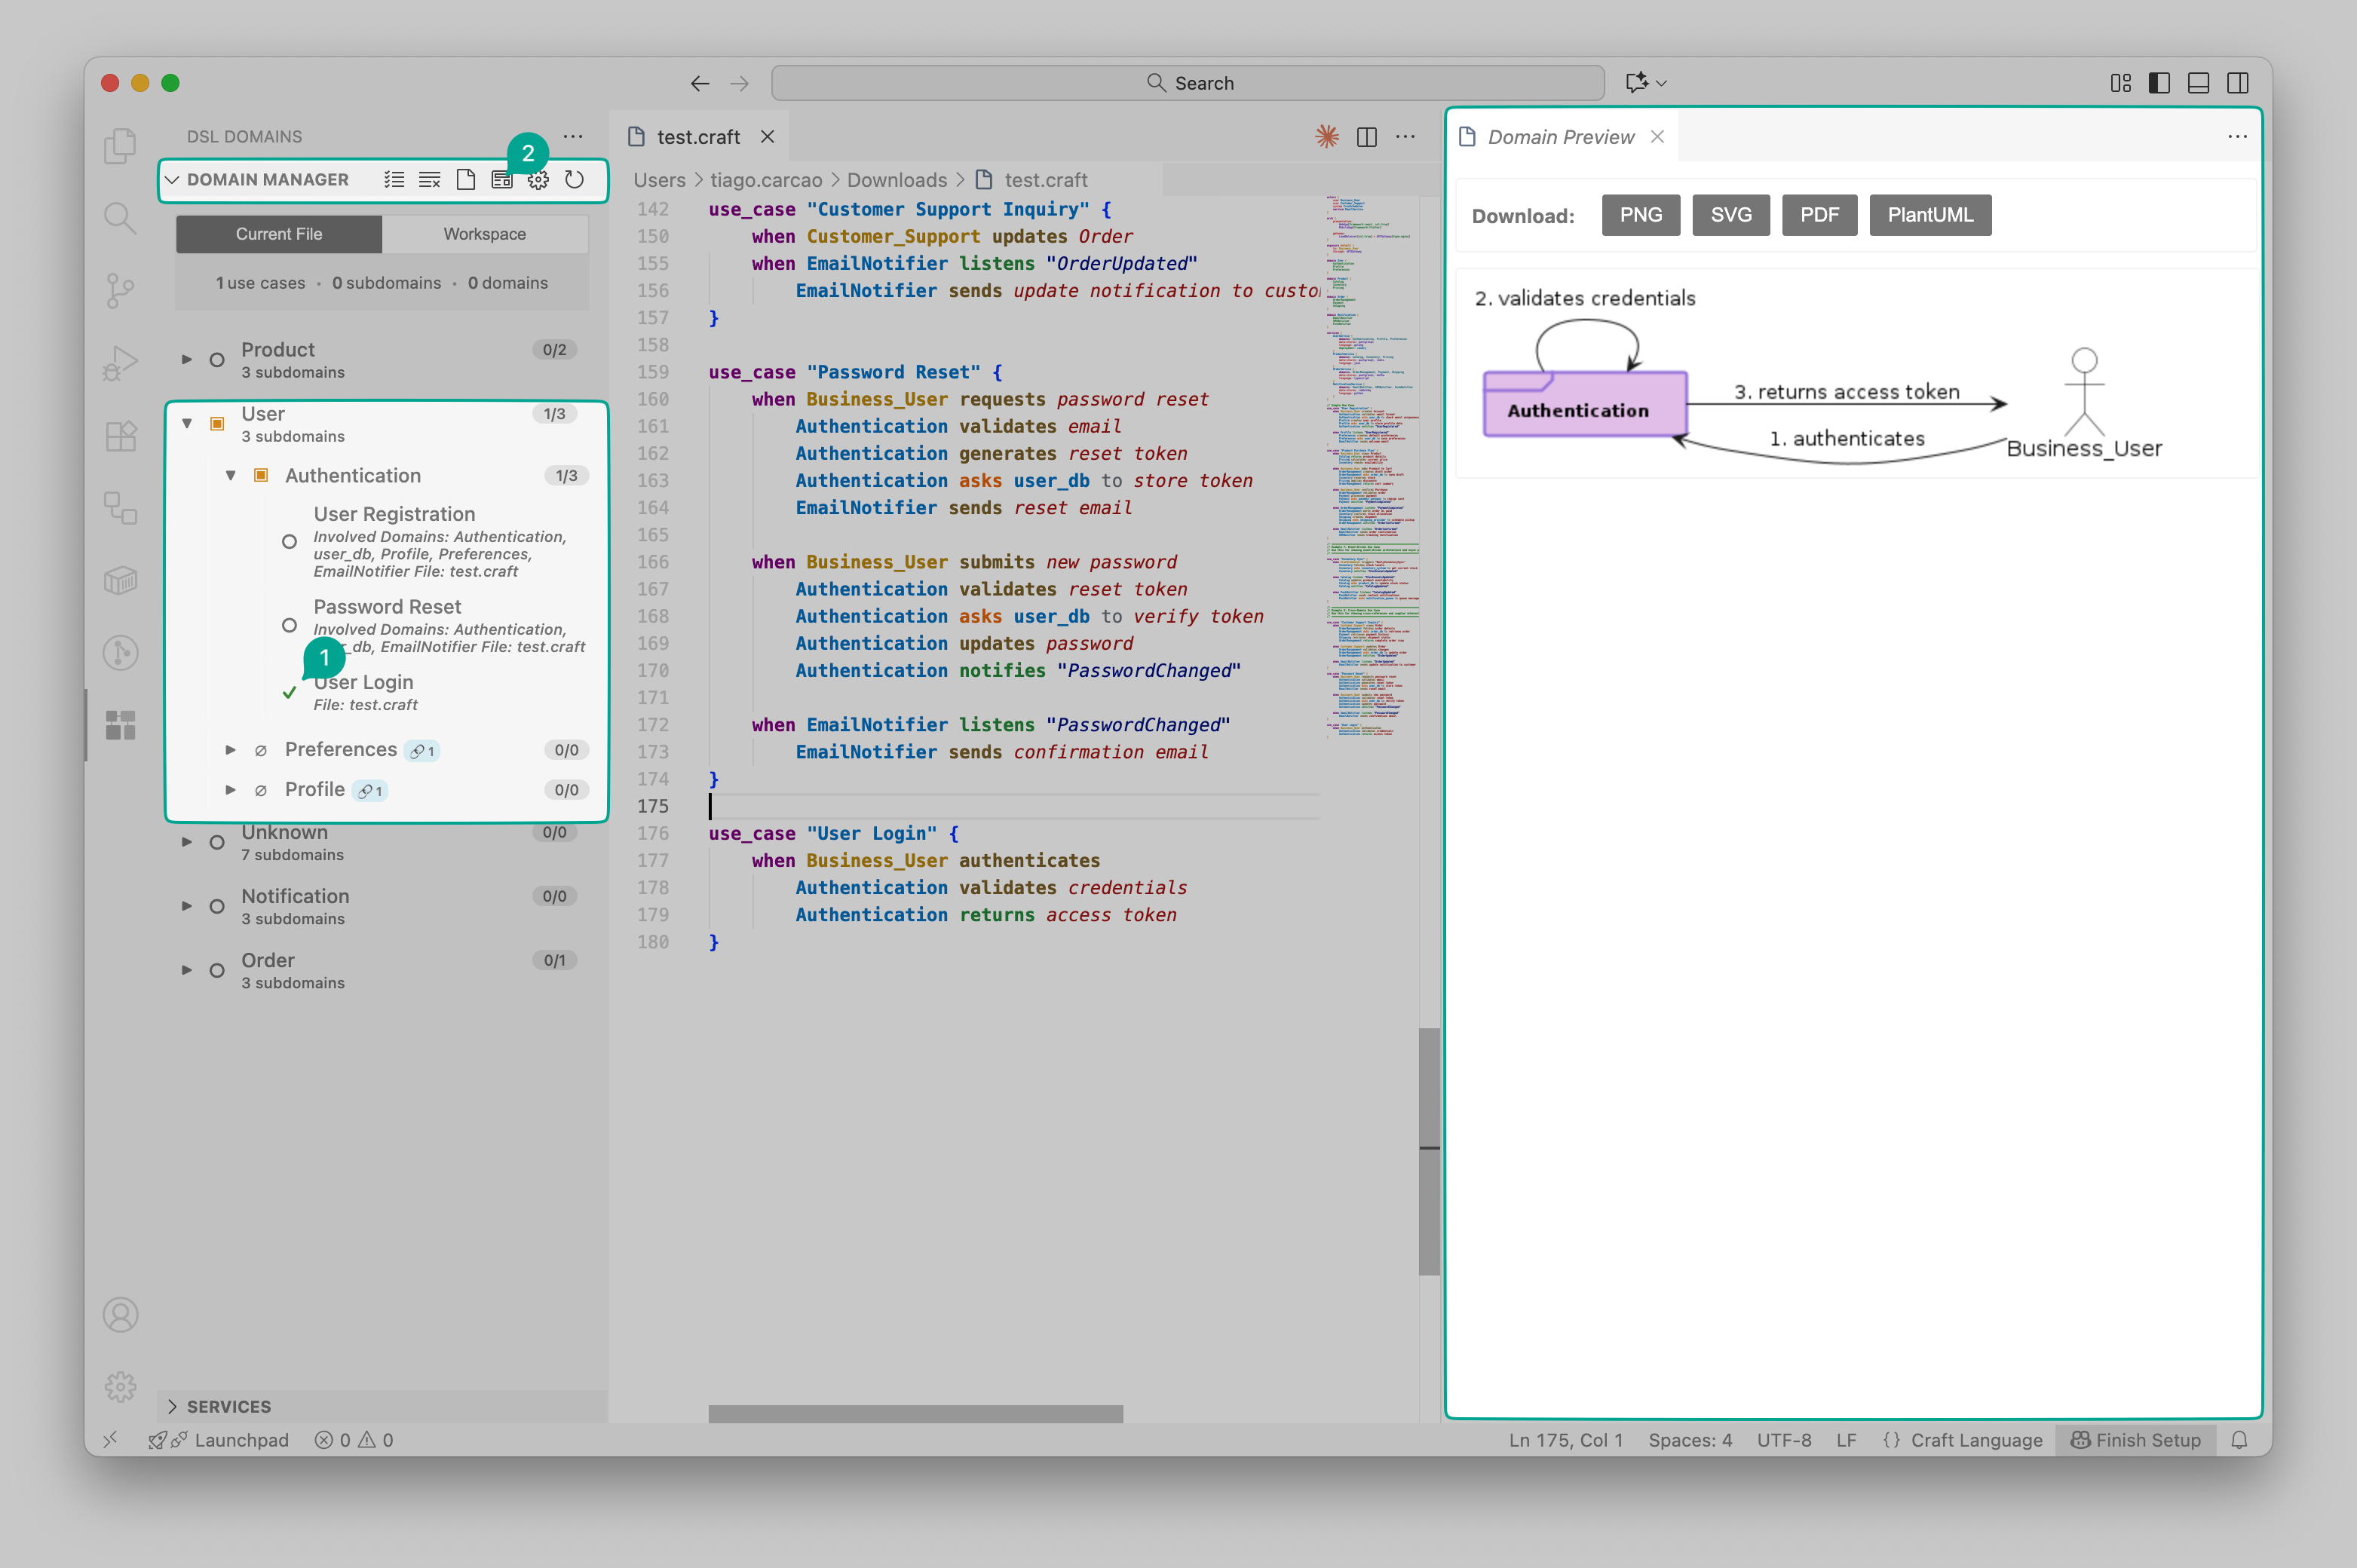The image size is (2357, 1568).
Task: Toggle the primary side bar layout icon
Action: [x=2160, y=83]
